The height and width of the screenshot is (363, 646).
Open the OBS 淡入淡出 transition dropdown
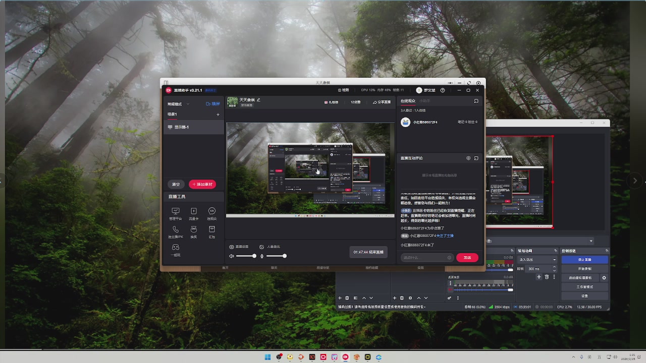[x=537, y=260]
